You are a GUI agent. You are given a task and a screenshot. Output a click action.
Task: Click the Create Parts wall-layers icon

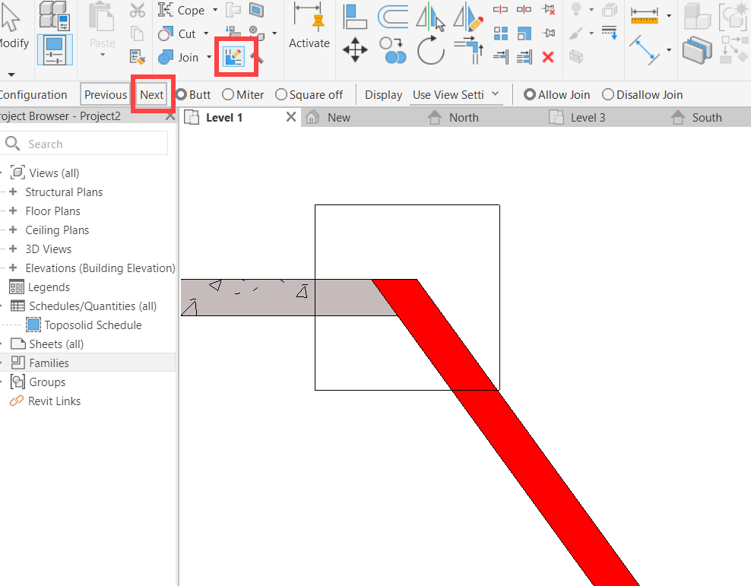[x=697, y=50]
